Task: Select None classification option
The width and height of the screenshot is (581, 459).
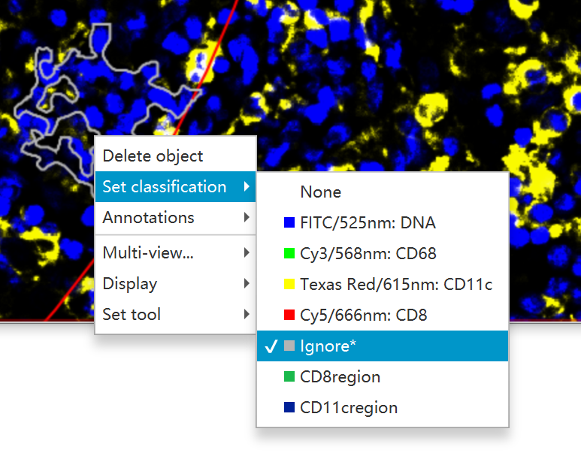Action: (x=320, y=192)
